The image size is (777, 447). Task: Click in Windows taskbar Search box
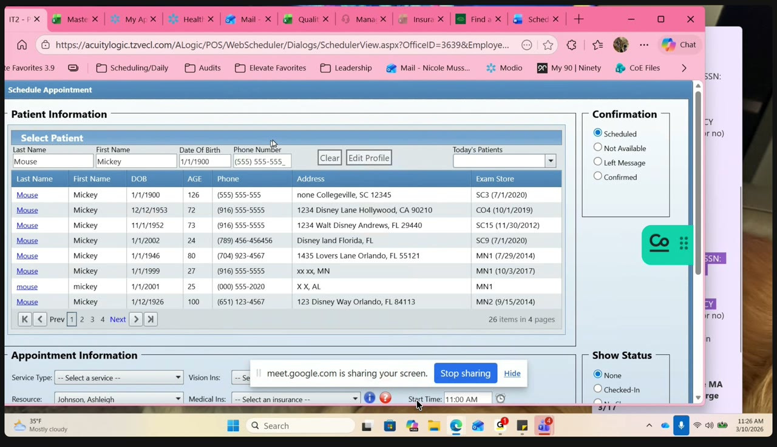[x=300, y=426]
